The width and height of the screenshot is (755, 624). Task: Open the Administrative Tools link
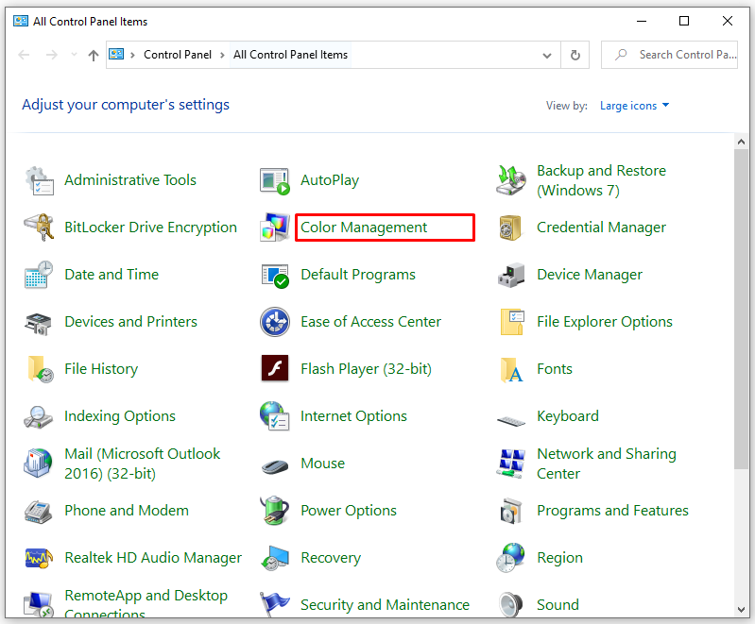click(x=130, y=180)
